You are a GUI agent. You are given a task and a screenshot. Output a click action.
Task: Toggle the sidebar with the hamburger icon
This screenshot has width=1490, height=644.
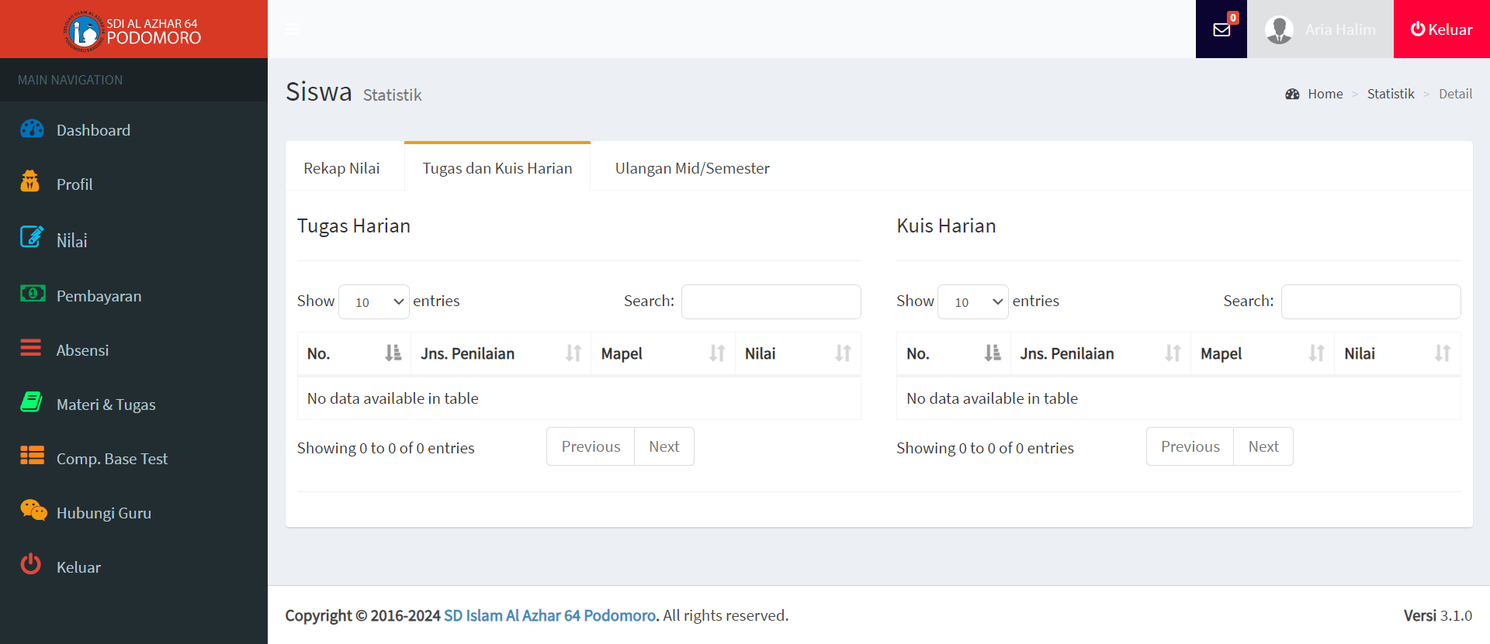[293, 29]
